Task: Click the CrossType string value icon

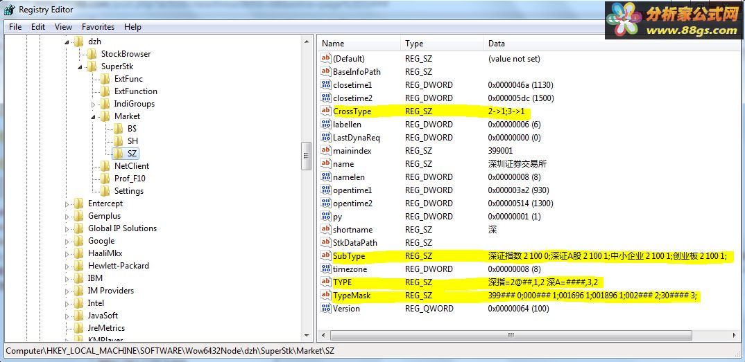Action: click(326, 111)
